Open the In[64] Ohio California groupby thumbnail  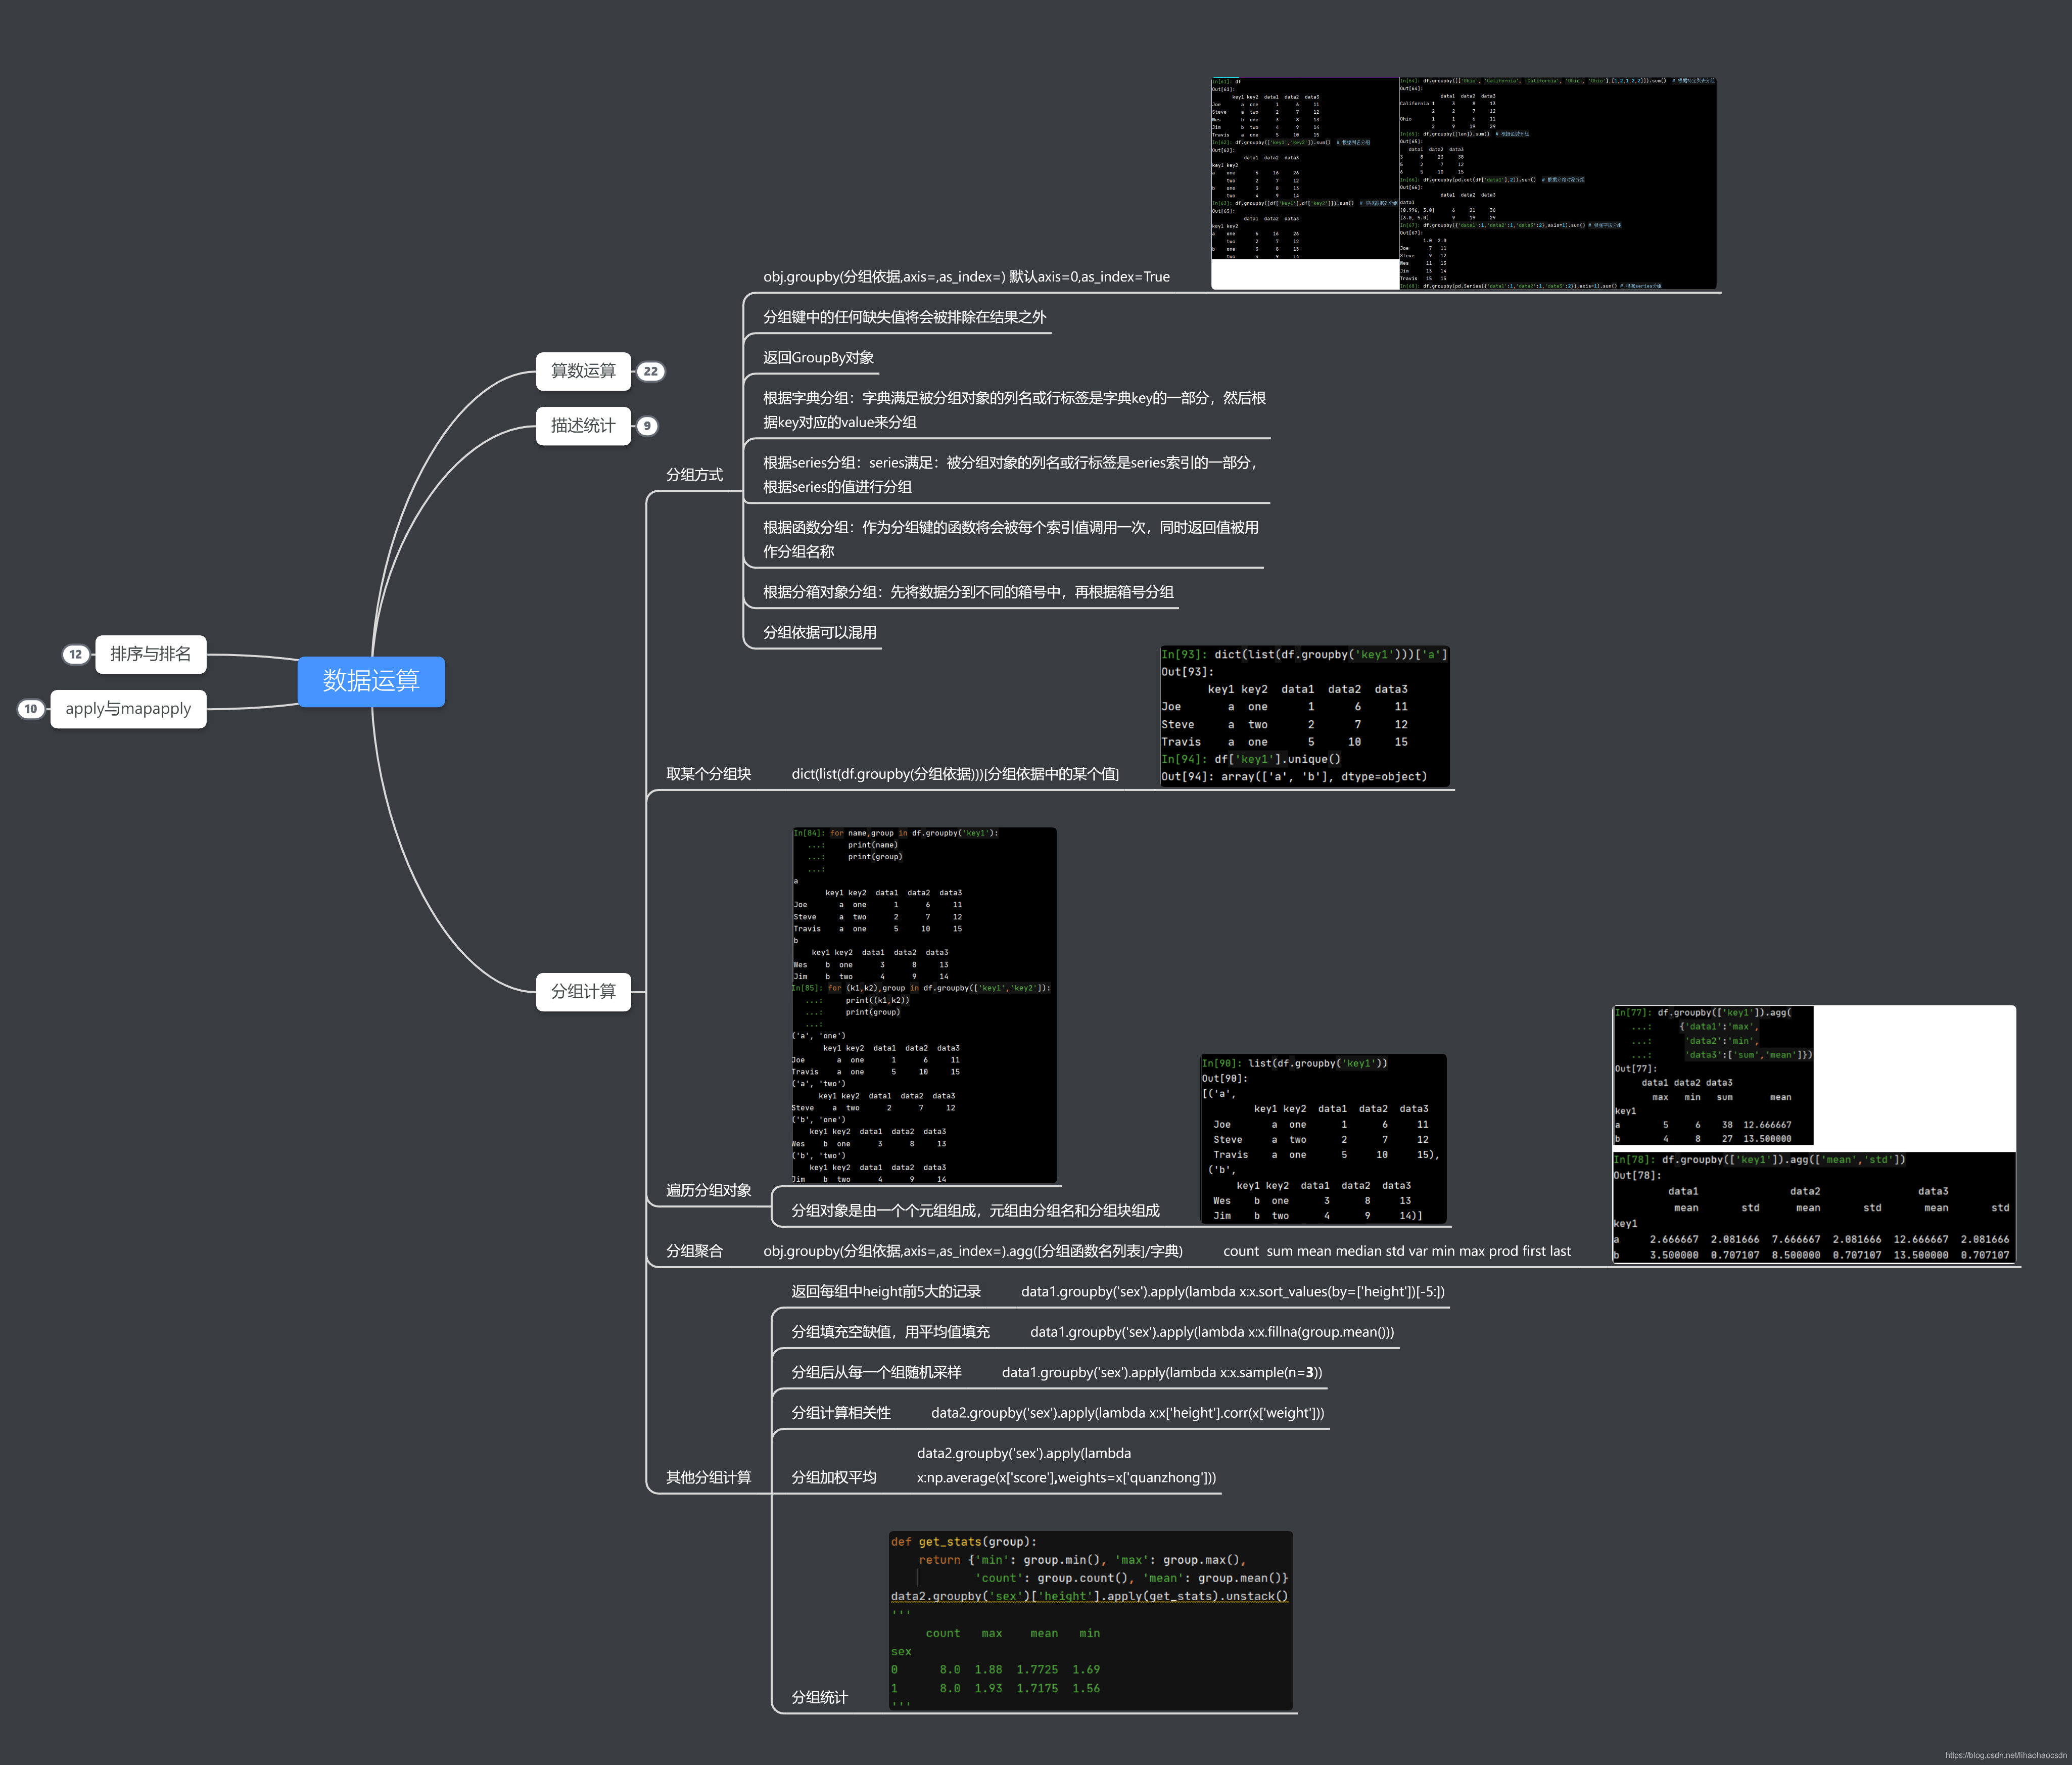pyautogui.click(x=1557, y=183)
